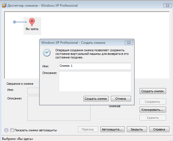The image size is (173, 141).
Task: Confirm with dialog 'Создать снимок' button
Action: 96,99
